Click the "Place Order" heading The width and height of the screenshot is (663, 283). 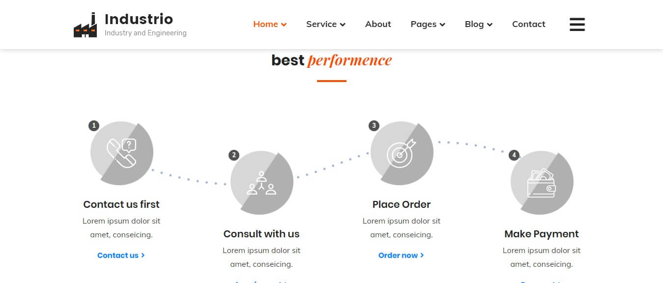pos(402,204)
